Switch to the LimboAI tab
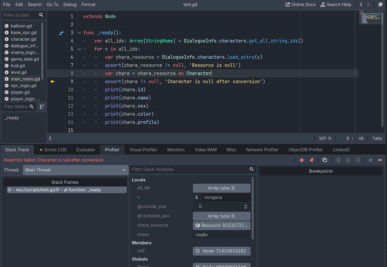387x267 pixels. (341, 150)
